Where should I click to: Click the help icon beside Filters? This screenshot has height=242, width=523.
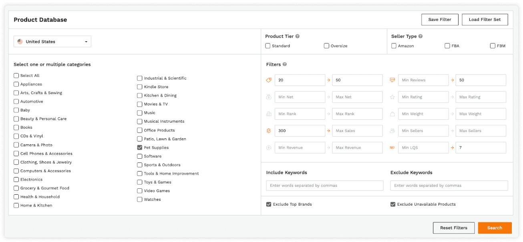pos(285,65)
